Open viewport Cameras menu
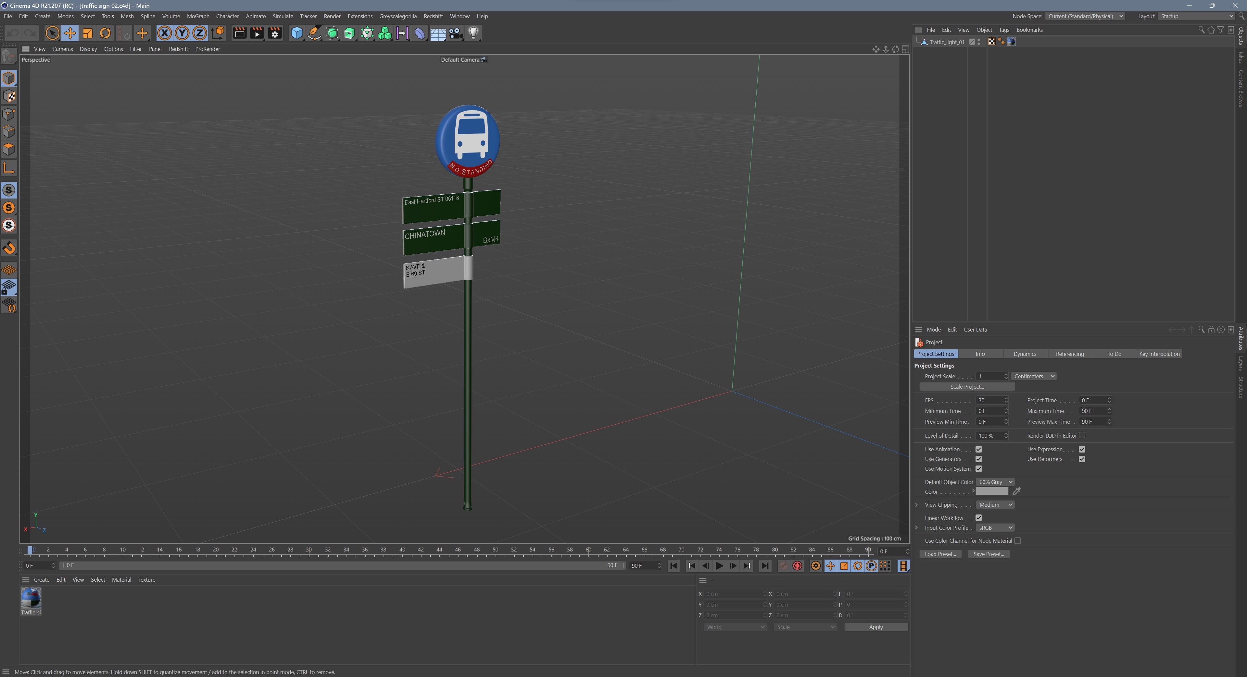Viewport: 1247px width, 677px height. (62, 49)
